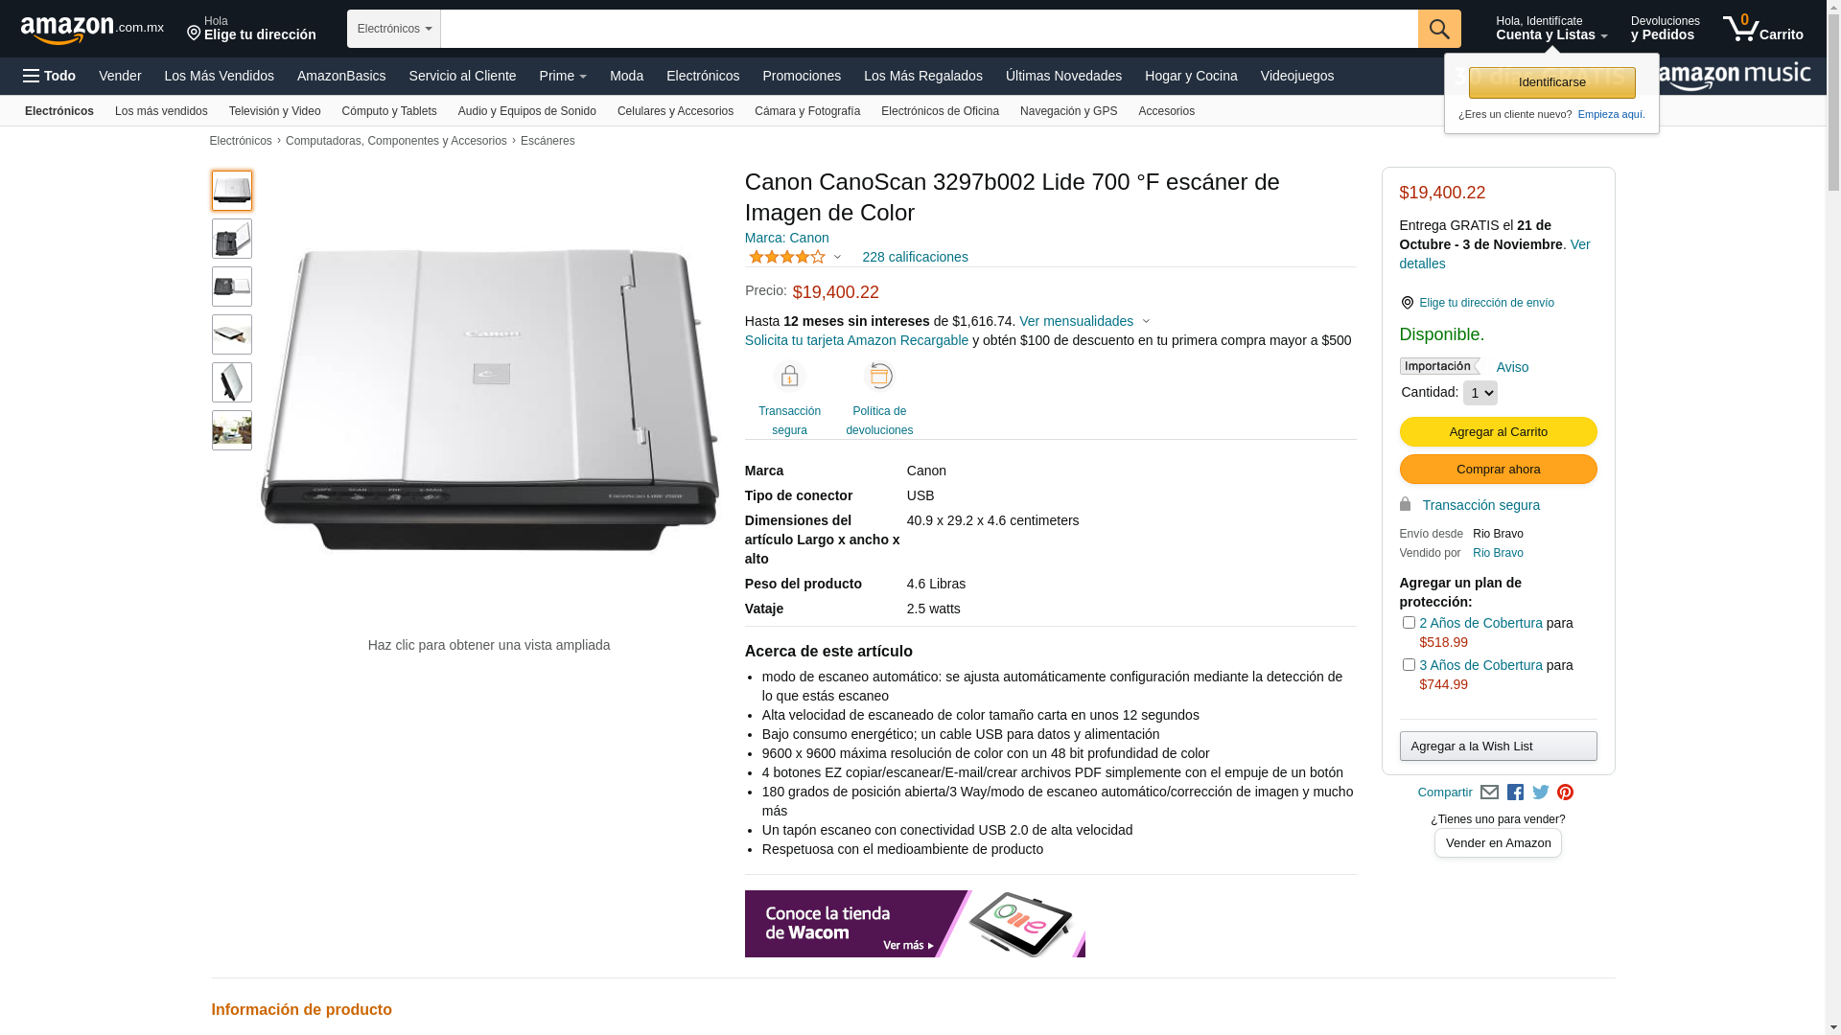Expand the Electrónicos search category dropdown
Viewport: 1841px width, 1035px height.
(x=394, y=29)
